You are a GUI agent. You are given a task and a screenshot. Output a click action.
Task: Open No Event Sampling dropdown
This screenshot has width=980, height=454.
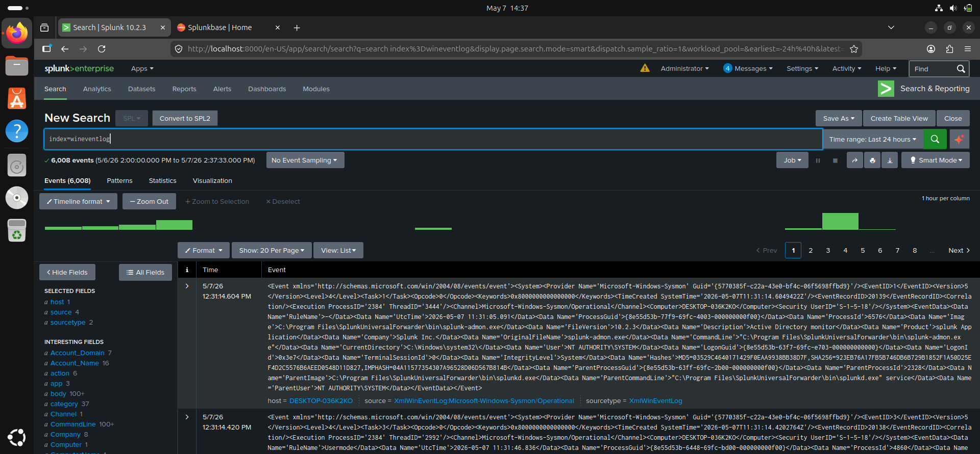click(x=305, y=161)
